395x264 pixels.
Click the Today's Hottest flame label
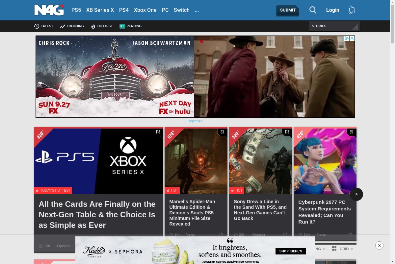(53, 190)
